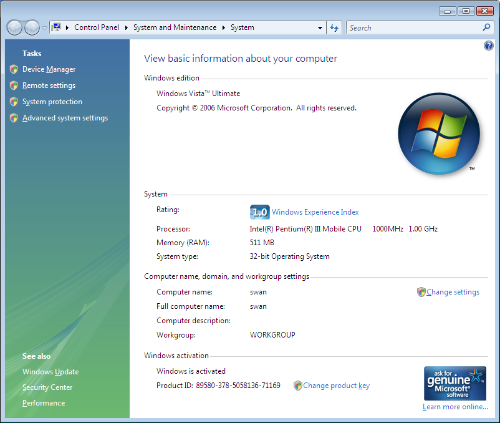Viewport: 500px width, 423px height.
Task: Expand the arrow after System and Maintenance
Action: (x=224, y=27)
